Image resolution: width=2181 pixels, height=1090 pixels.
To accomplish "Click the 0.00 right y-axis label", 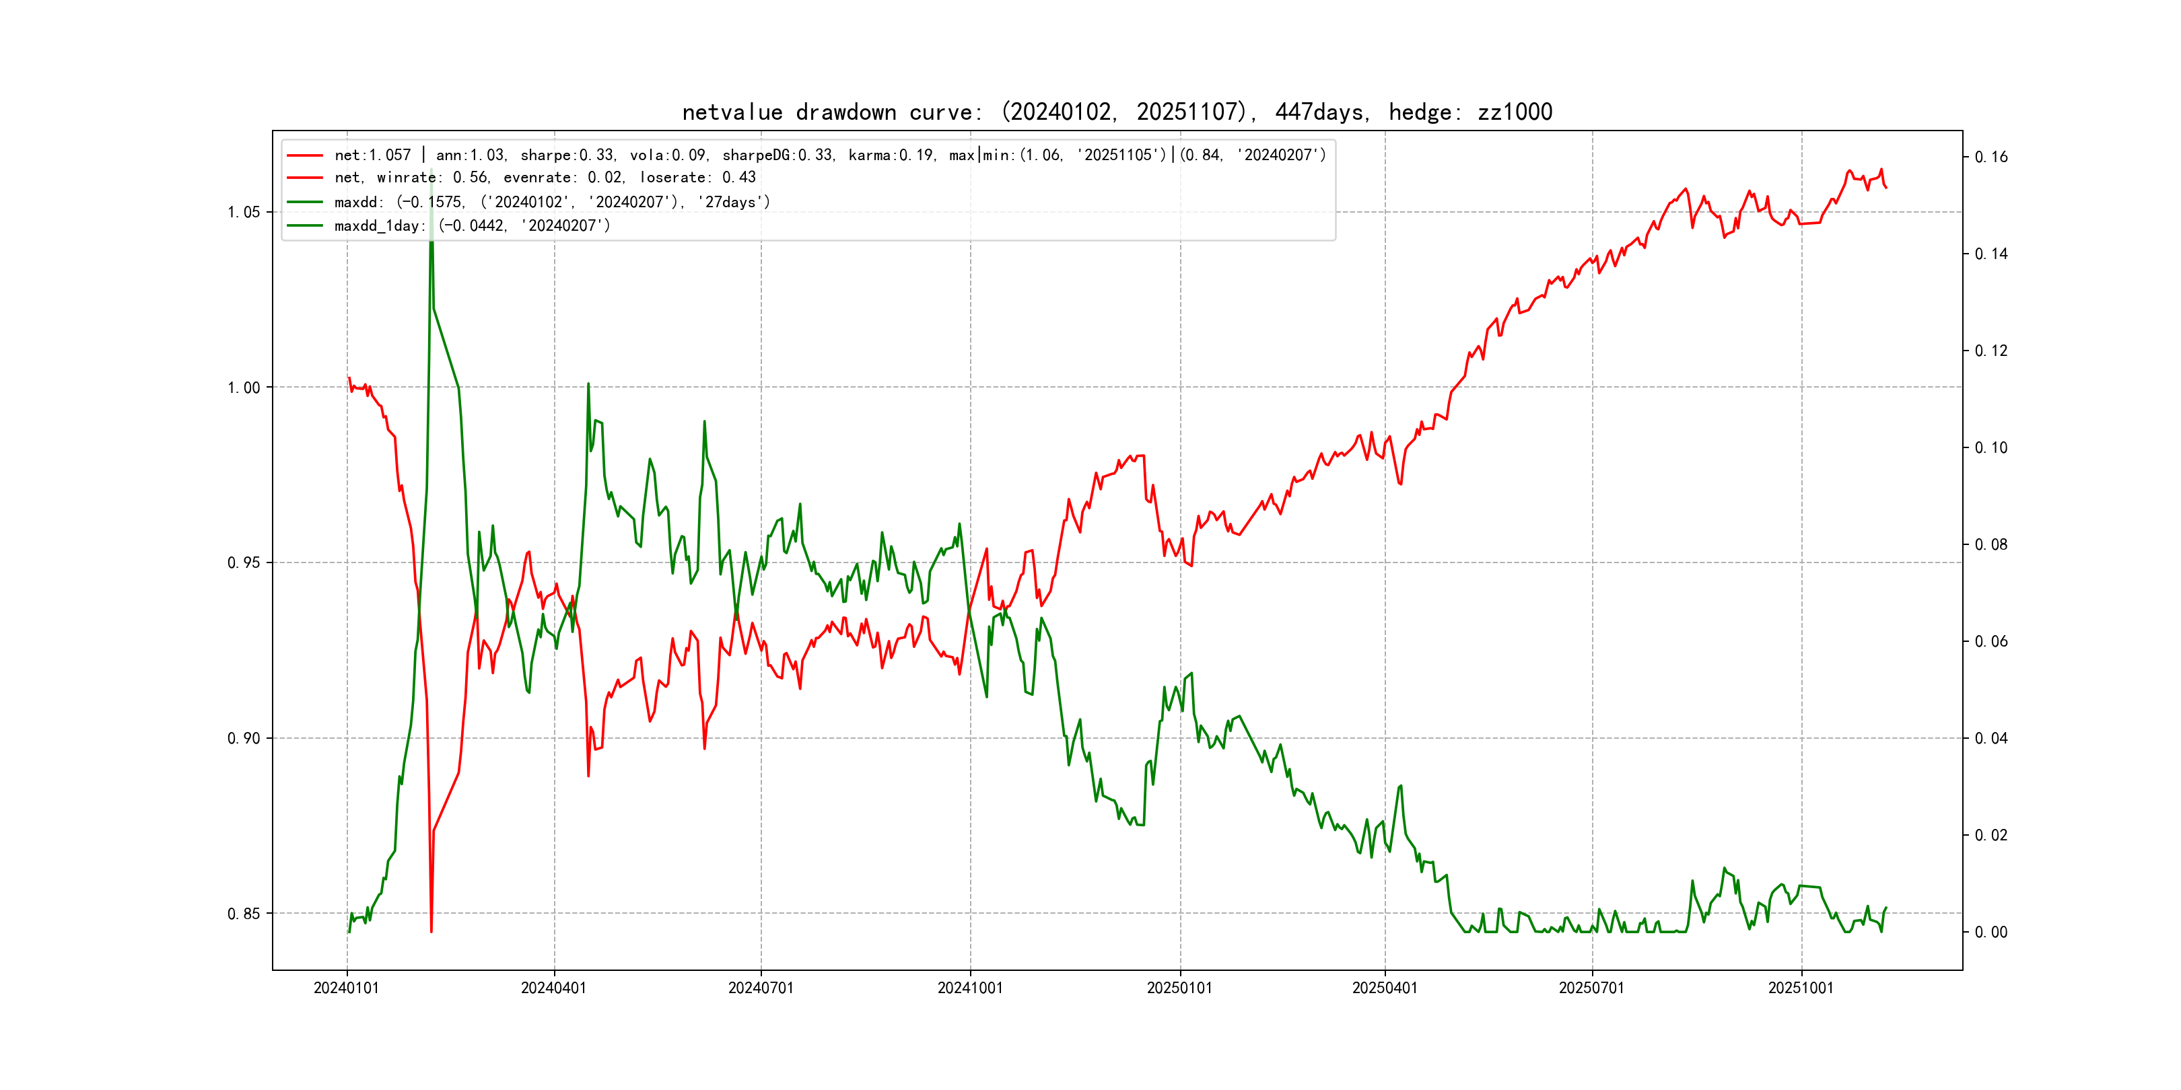I will click(1990, 933).
